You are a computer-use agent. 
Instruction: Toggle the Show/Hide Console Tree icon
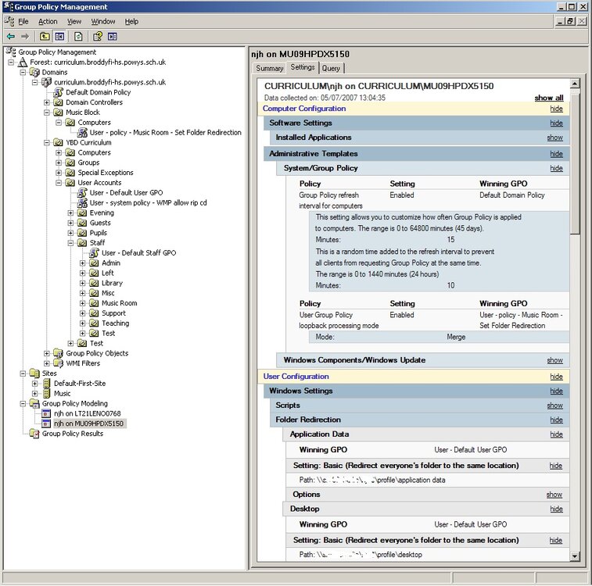(59, 37)
